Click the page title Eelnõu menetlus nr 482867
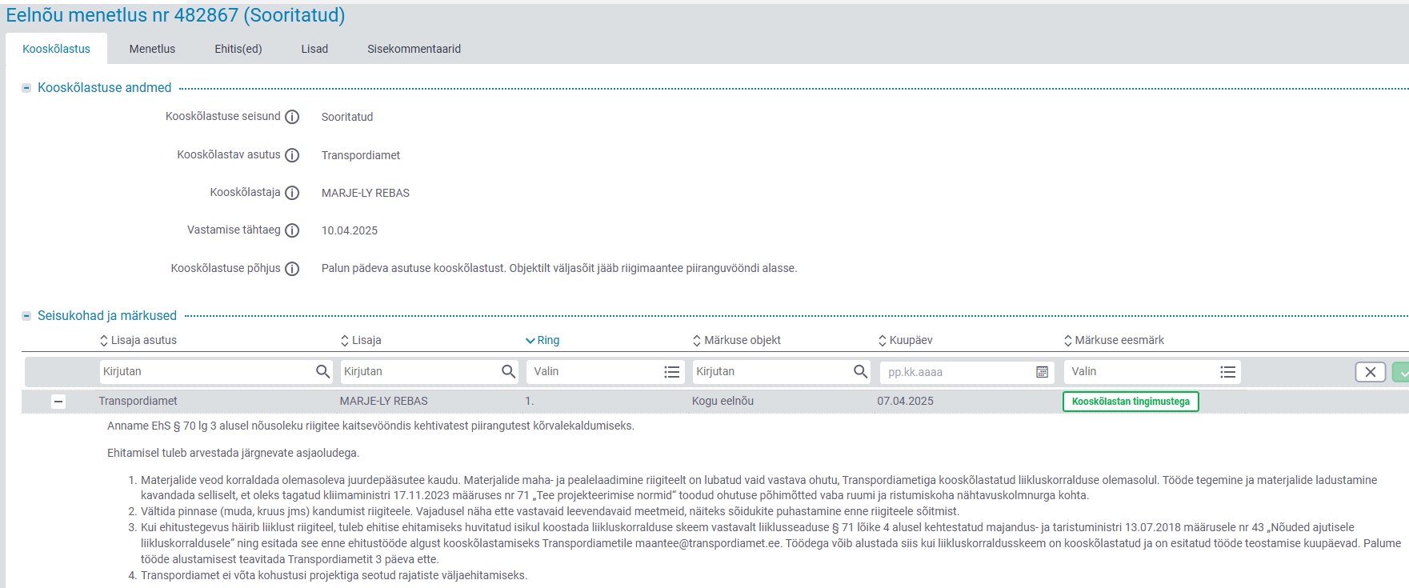This screenshot has height=588, width=1409. [x=175, y=15]
